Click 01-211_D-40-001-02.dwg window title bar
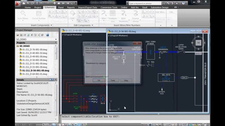This screenshot has width=225, height=126. point(84,30)
